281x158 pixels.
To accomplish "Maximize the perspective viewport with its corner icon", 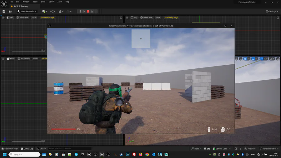I will point(278,59).
